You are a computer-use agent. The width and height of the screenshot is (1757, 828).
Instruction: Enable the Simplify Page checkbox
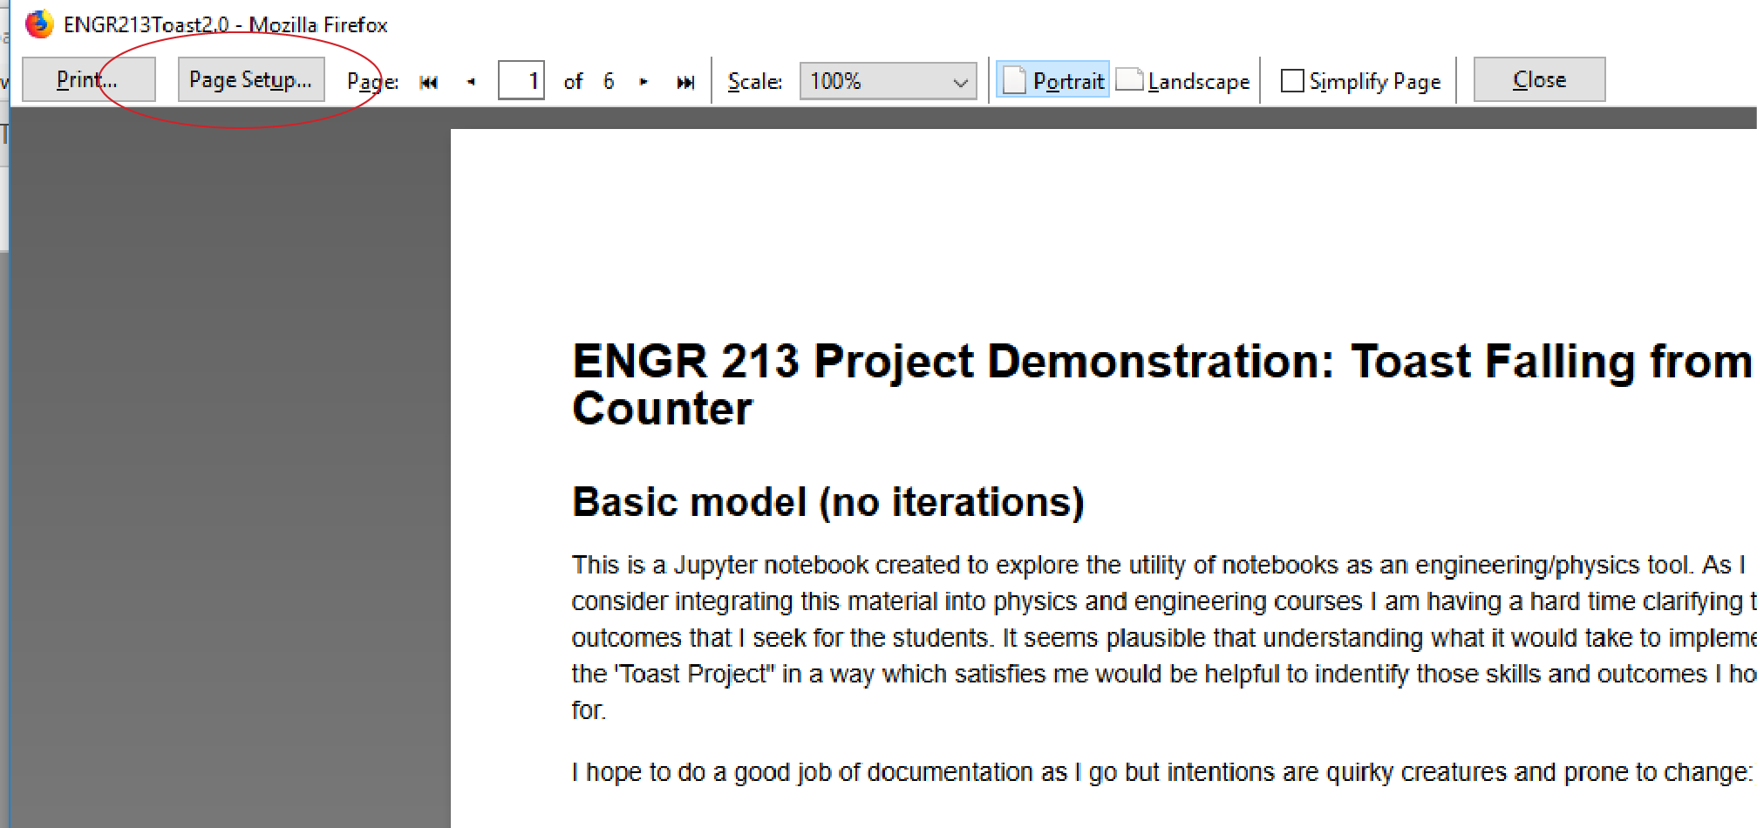tap(1291, 81)
